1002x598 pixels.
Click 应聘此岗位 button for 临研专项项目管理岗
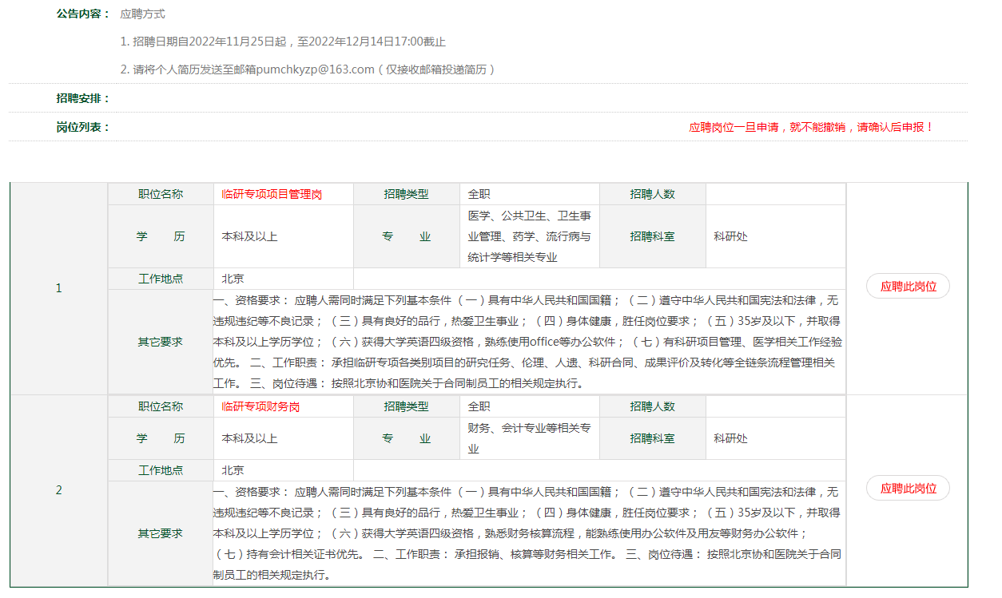(908, 287)
